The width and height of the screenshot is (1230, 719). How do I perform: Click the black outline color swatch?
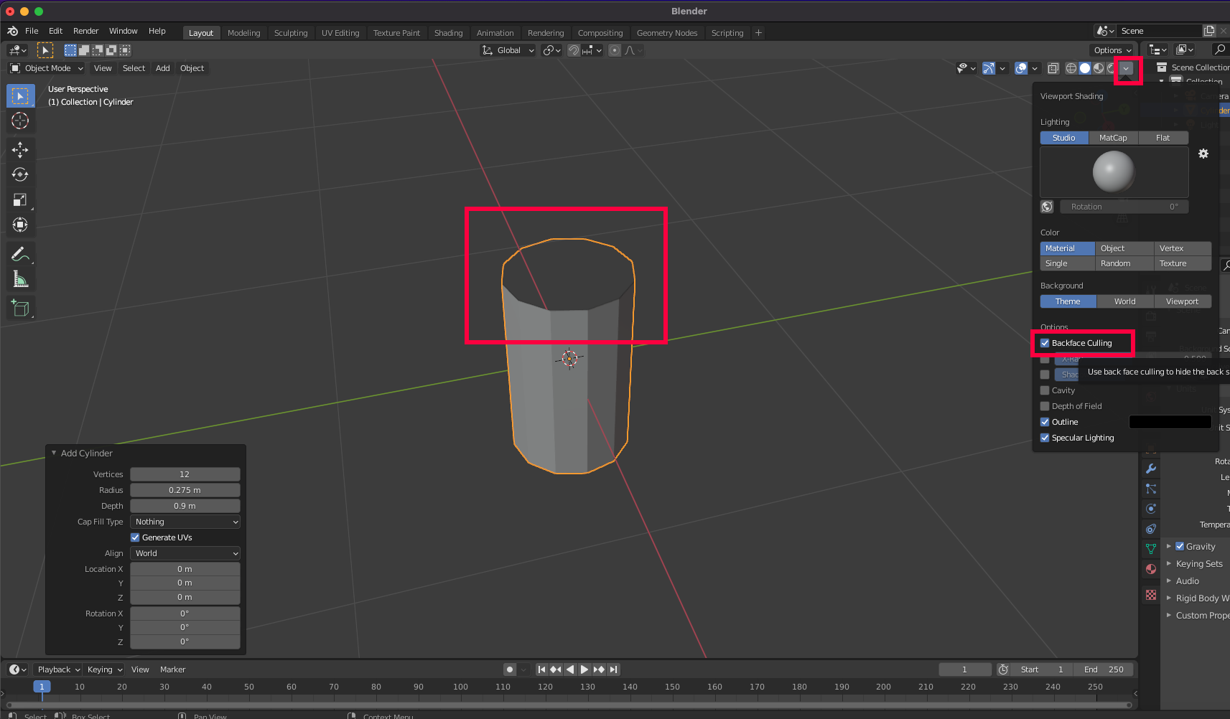pyautogui.click(x=1170, y=422)
